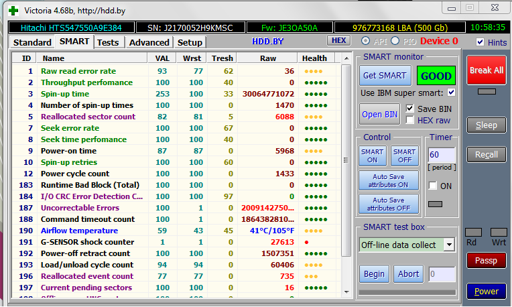The height and width of the screenshot is (307, 512).
Task: Click the HEX button near HDD.BY
Action: pyautogui.click(x=339, y=40)
